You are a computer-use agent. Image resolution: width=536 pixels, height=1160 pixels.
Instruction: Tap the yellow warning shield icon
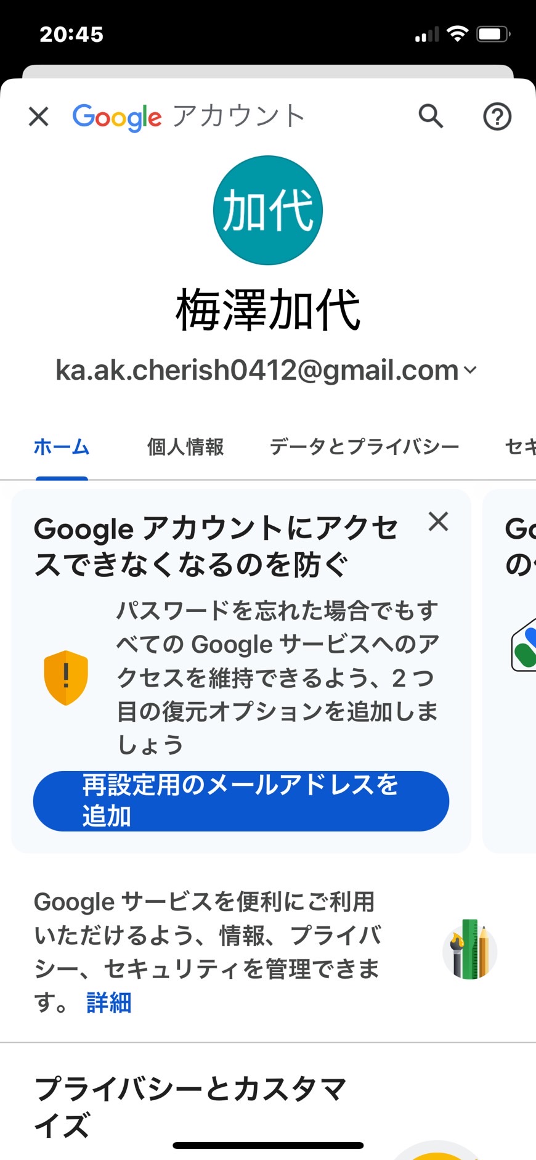66,677
